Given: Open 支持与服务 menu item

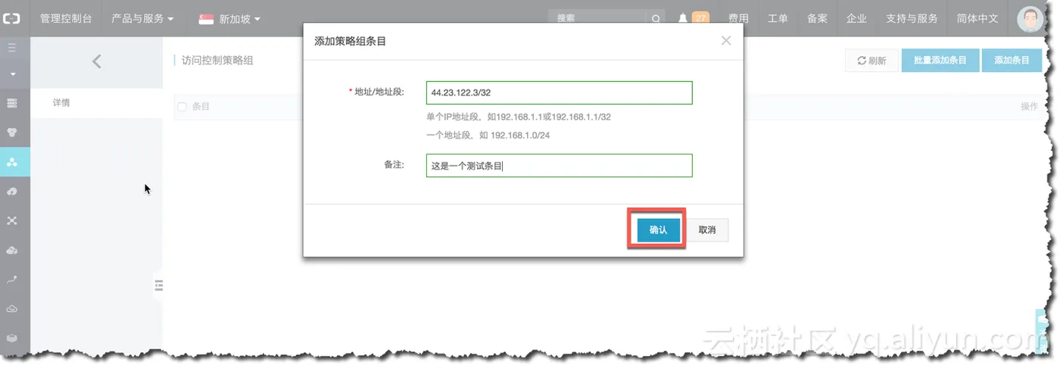Looking at the screenshot, I should (912, 18).
